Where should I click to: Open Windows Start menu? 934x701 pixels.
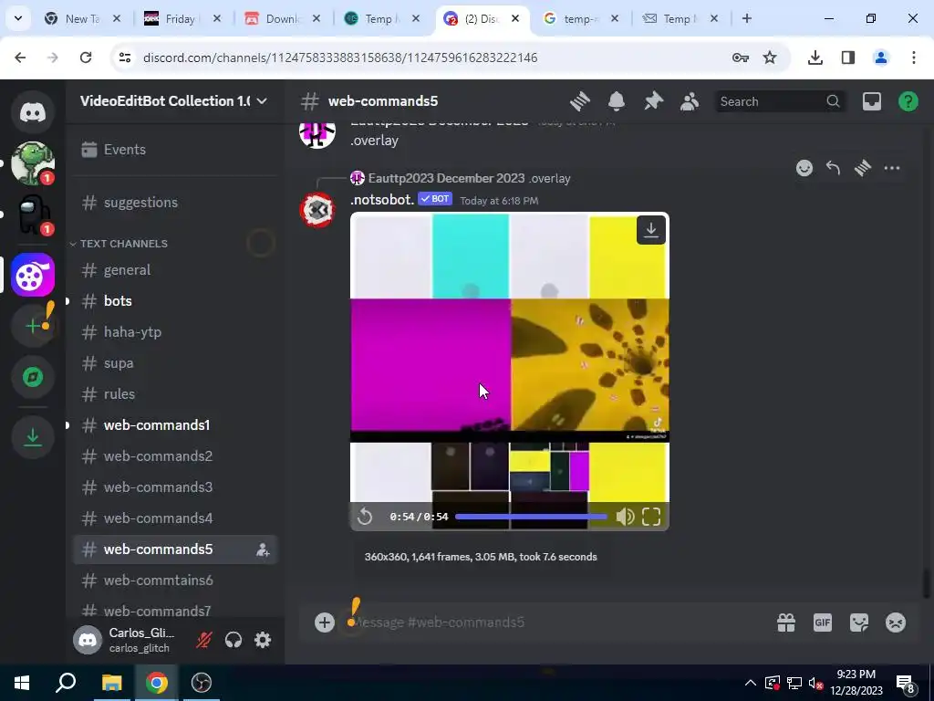(22, 683)
